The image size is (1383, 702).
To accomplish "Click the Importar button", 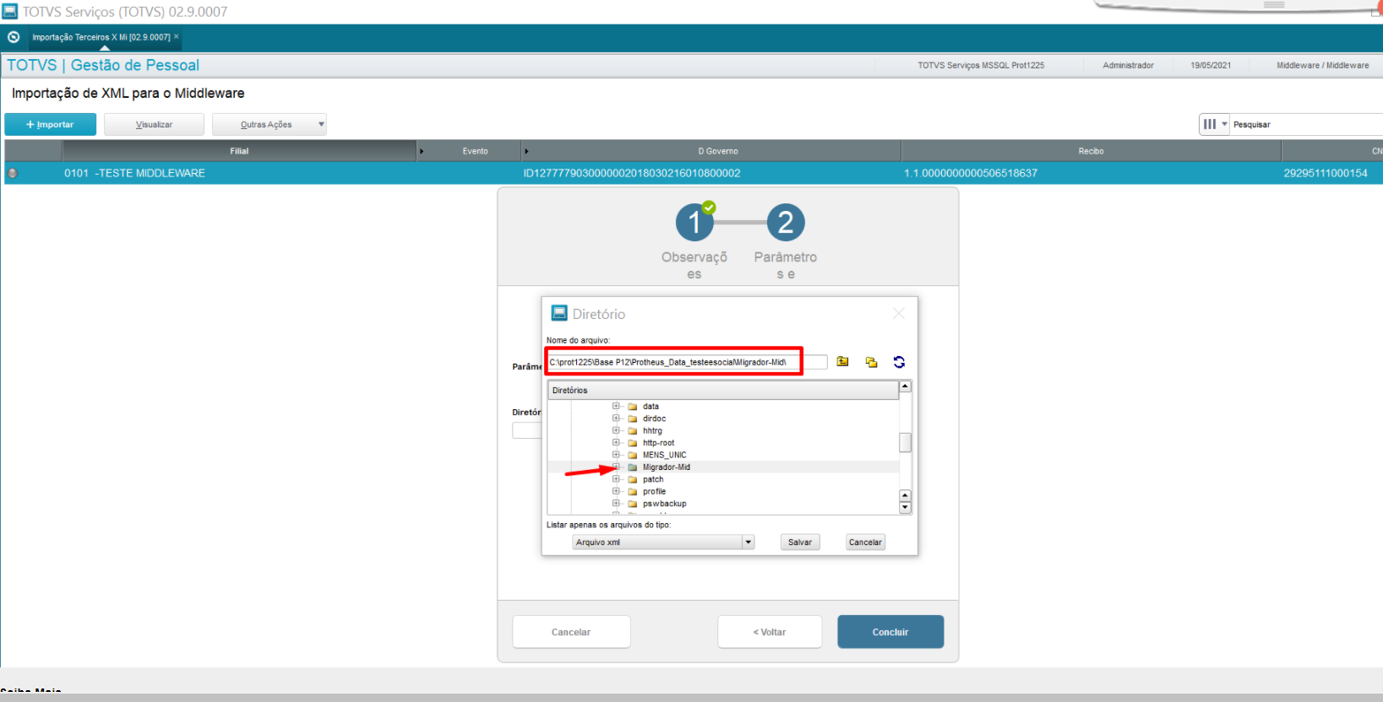I will coord(50,124).
